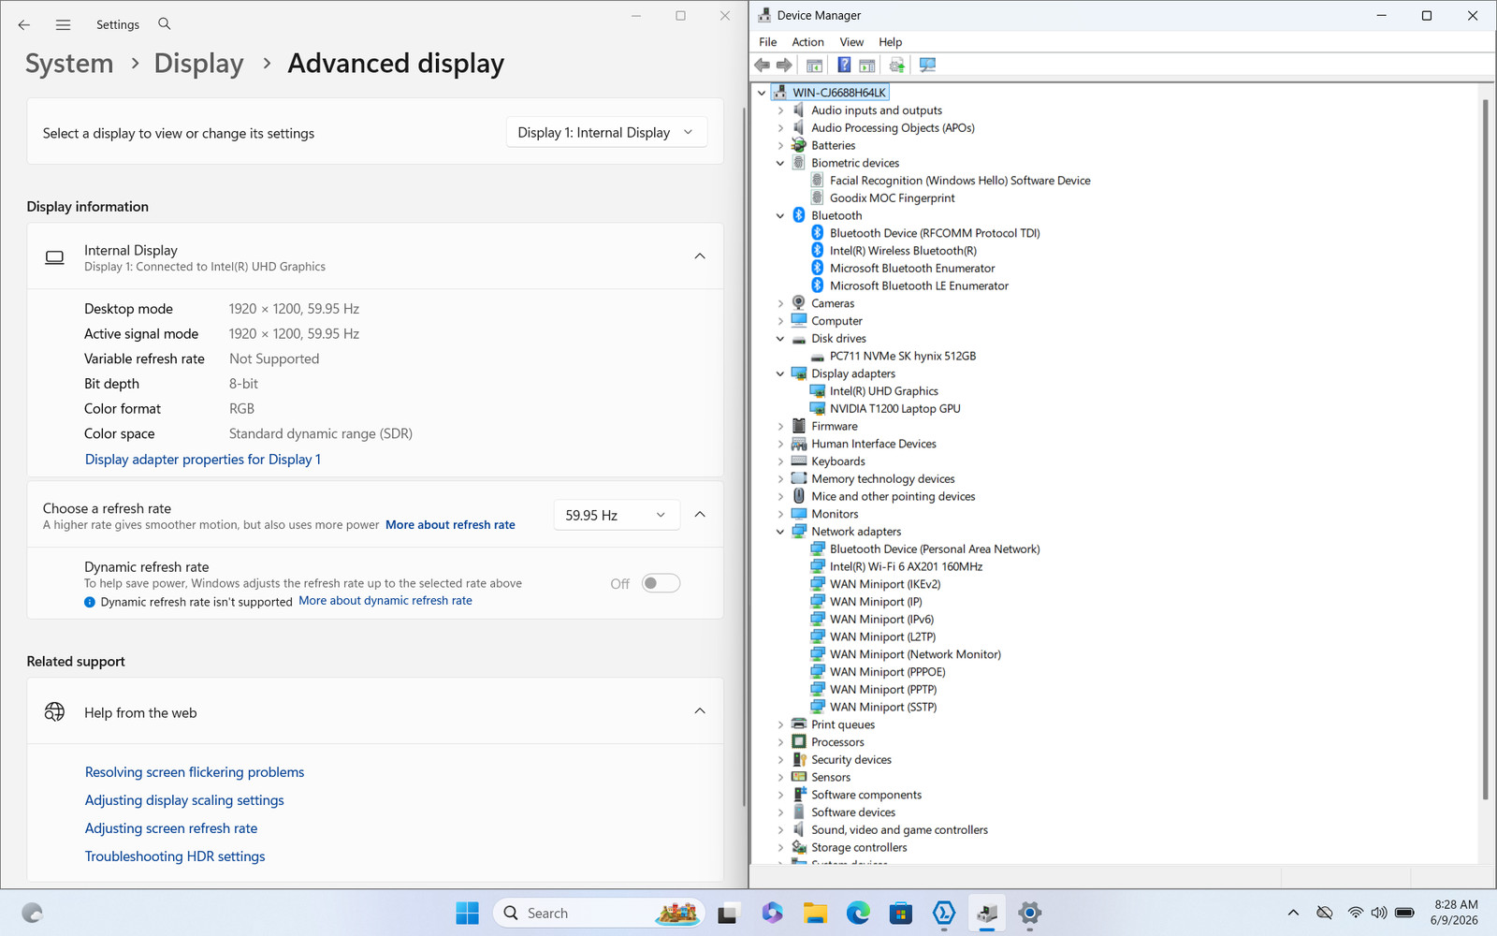Screen dimensions: 1497x936
Task: Open the Windows Start menu
Action: click(x=467, y=913)
